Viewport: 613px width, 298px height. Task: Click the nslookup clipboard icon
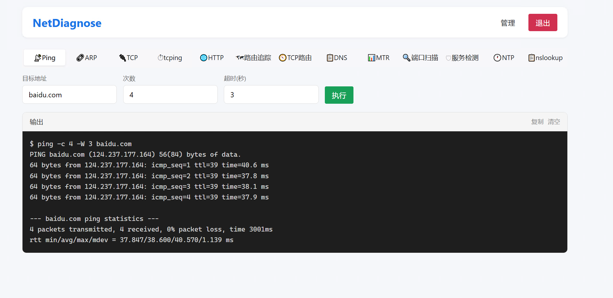pyautogui.click(x=532, y=58)
